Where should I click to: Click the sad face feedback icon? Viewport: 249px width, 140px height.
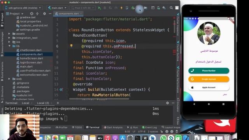pos(172,131)
